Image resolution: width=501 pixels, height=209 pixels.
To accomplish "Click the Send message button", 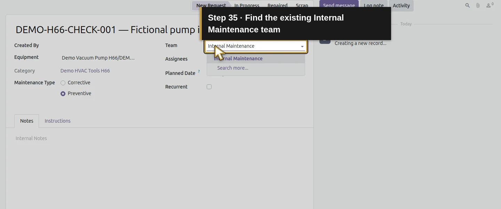I will (339, 6).
